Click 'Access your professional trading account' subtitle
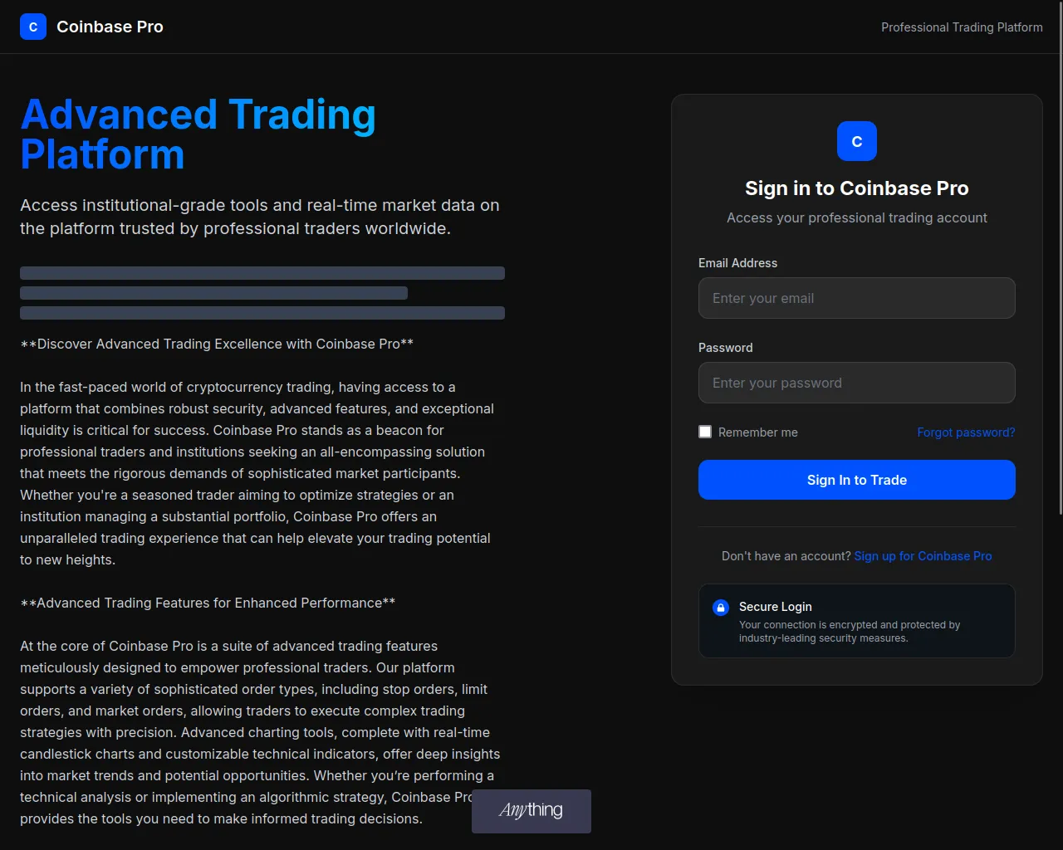 pos(857,217)
